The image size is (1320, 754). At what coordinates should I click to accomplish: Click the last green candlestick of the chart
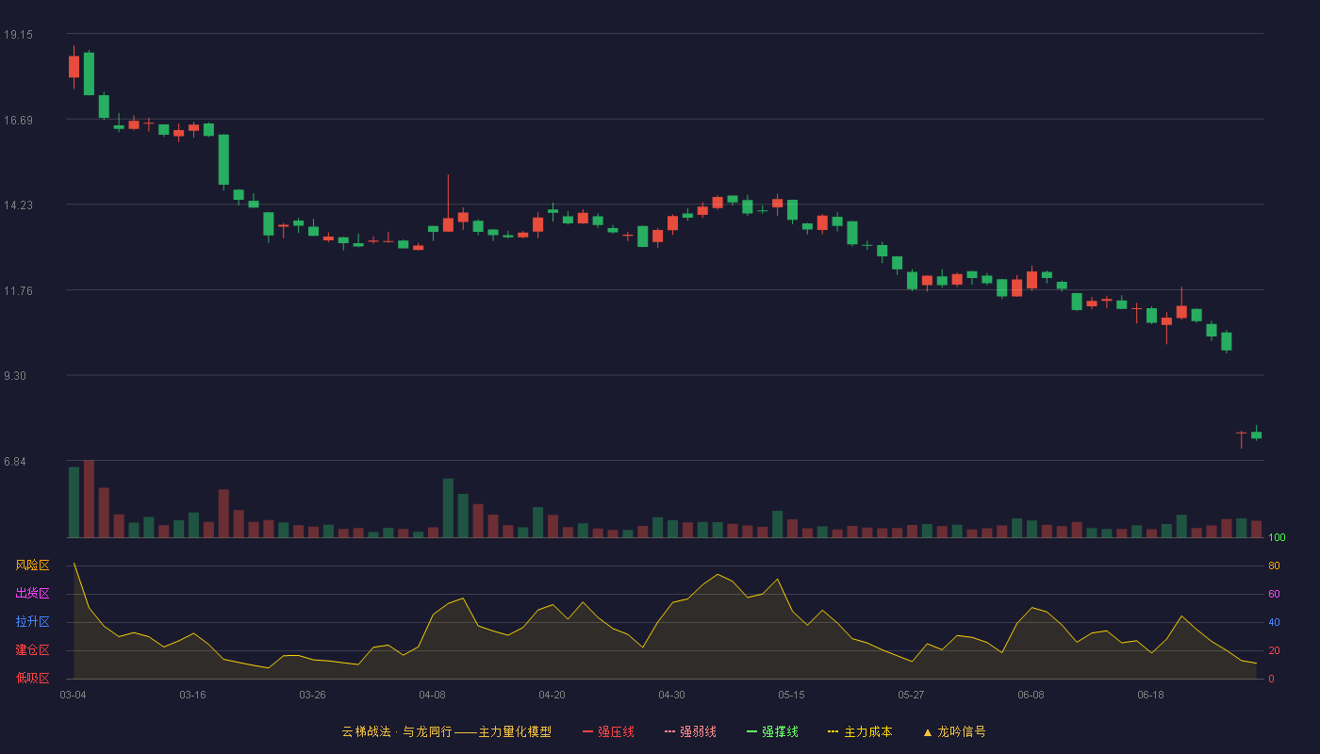[x=1256, y=434]
